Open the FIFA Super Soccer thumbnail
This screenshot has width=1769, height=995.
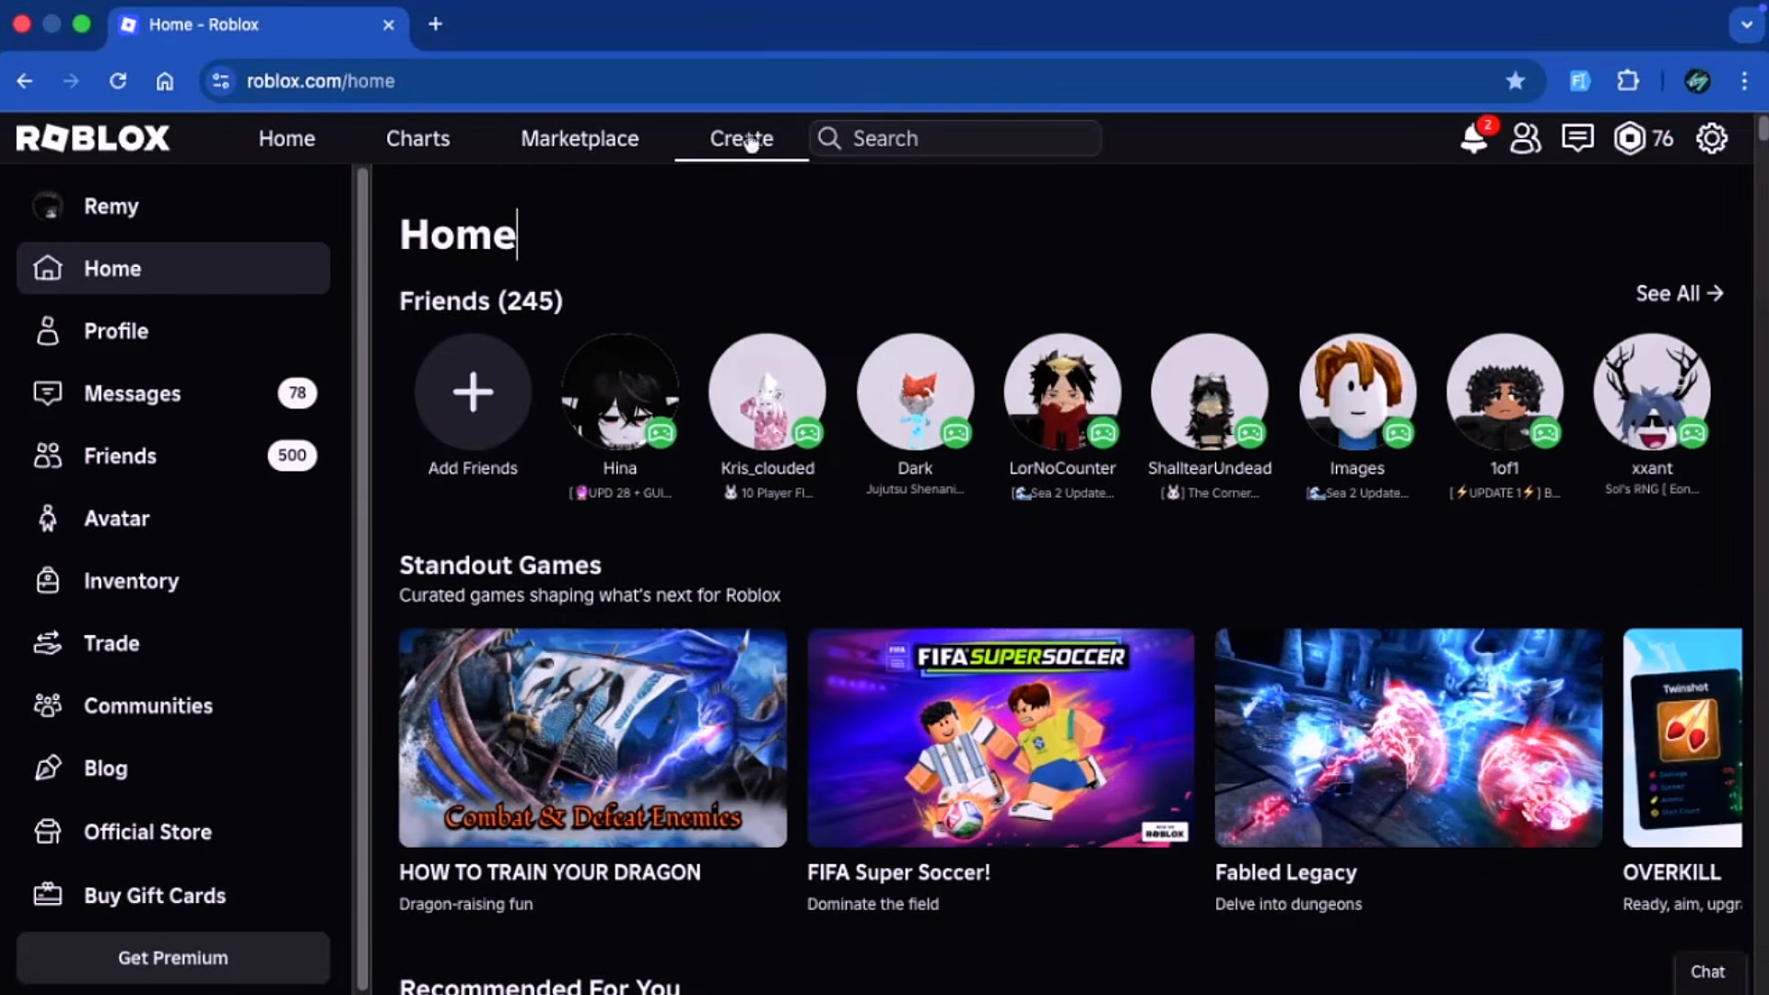click(1001, 738)
